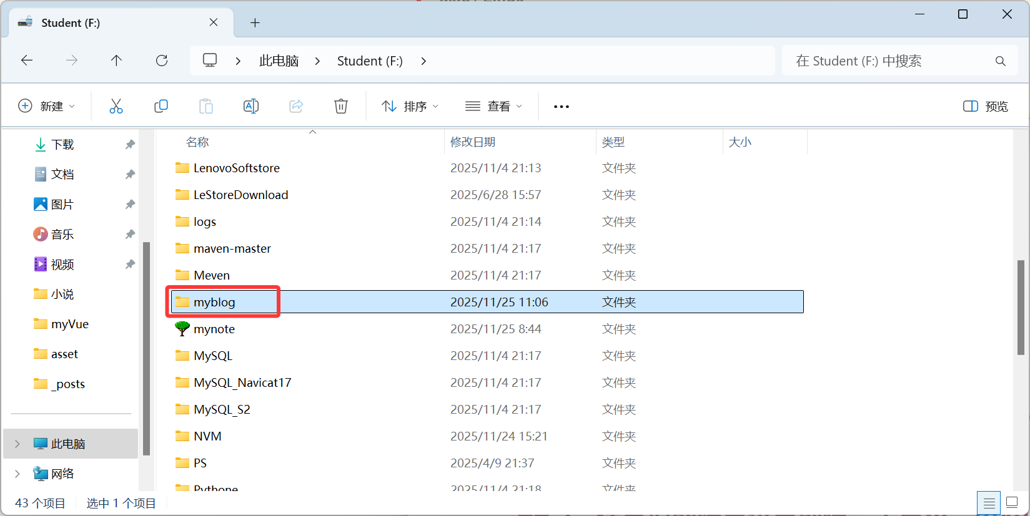Image resolution: width=1030 pixels, height=516 pixels.
Task: Sort by the date modified column header
Action: click(473, 142)
